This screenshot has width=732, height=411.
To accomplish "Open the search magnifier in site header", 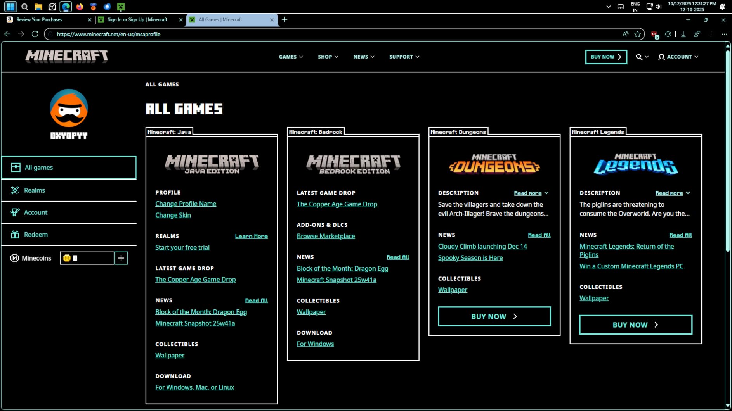I will (639, 57).
